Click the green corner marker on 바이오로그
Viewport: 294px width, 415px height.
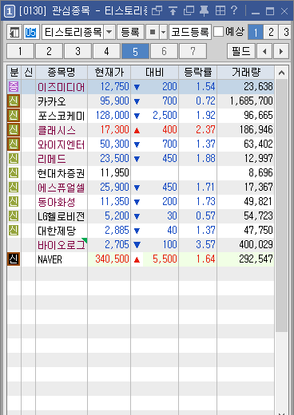pyautogui.click(x=85, y=240)
